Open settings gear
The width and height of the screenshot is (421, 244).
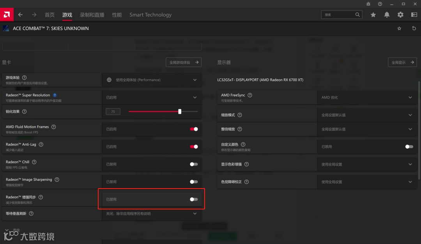(400, 15)
